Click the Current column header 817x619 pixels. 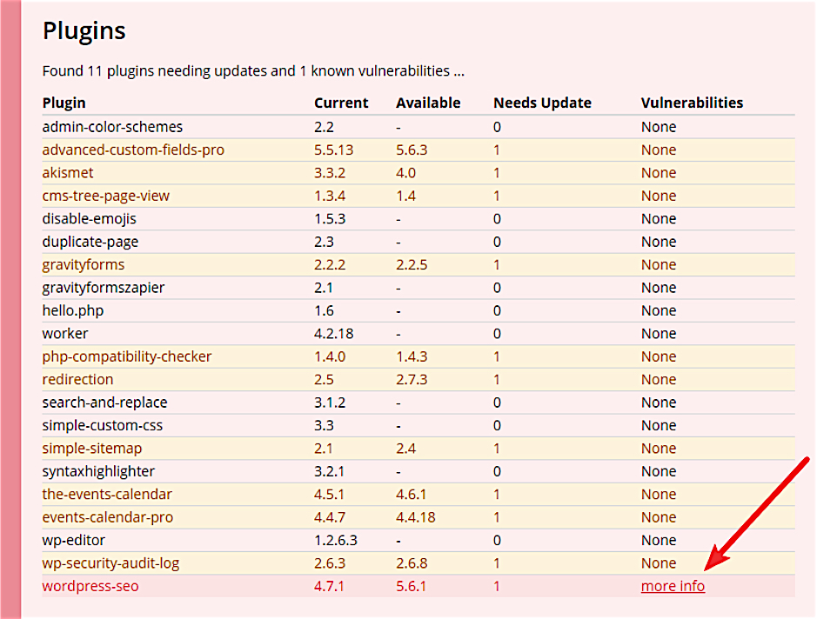point(341,103)
